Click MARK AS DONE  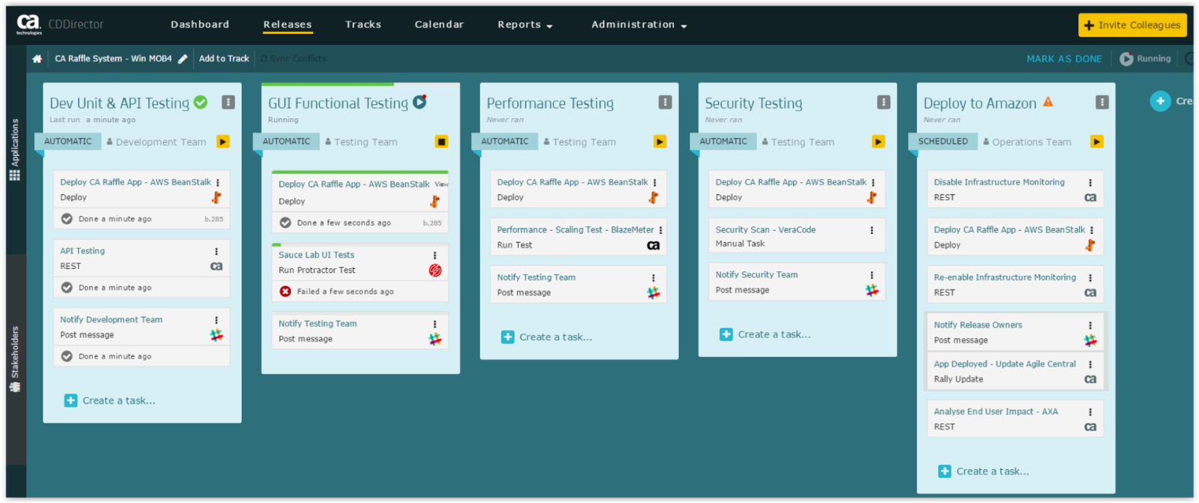coord(1064,58)
